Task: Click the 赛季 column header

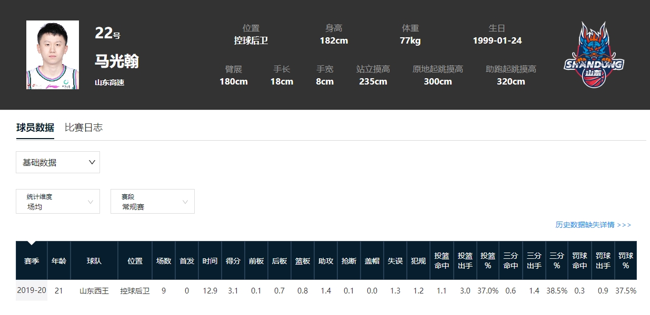Action: click(32, 260)
